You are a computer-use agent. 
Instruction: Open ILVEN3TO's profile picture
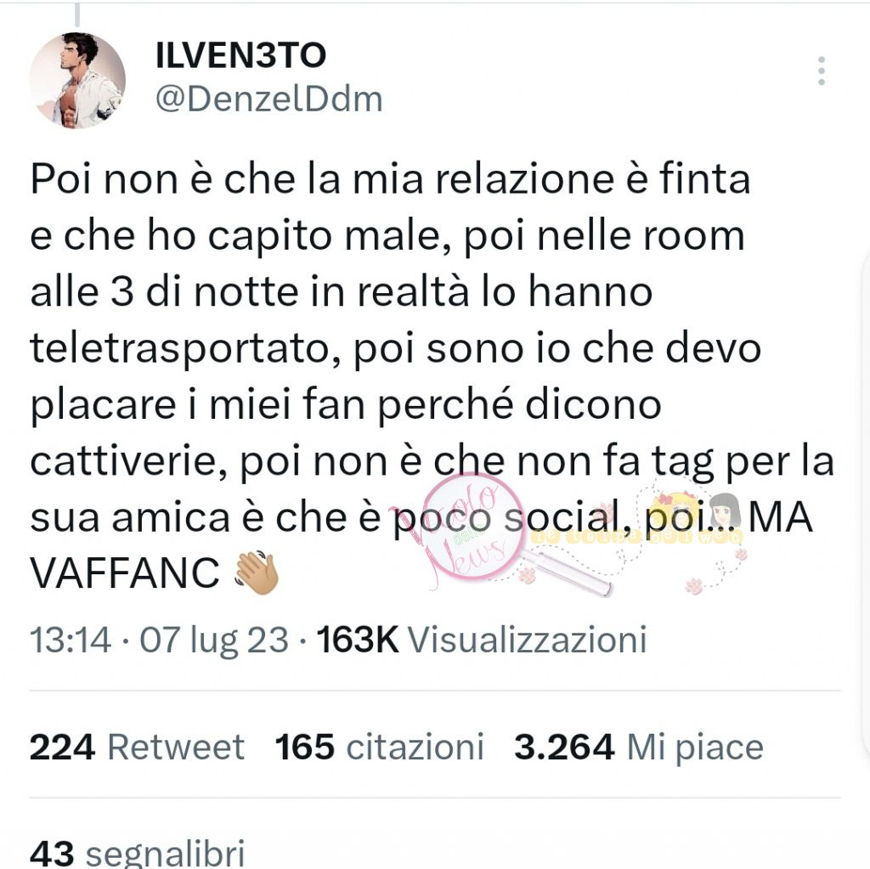[77, 81]
